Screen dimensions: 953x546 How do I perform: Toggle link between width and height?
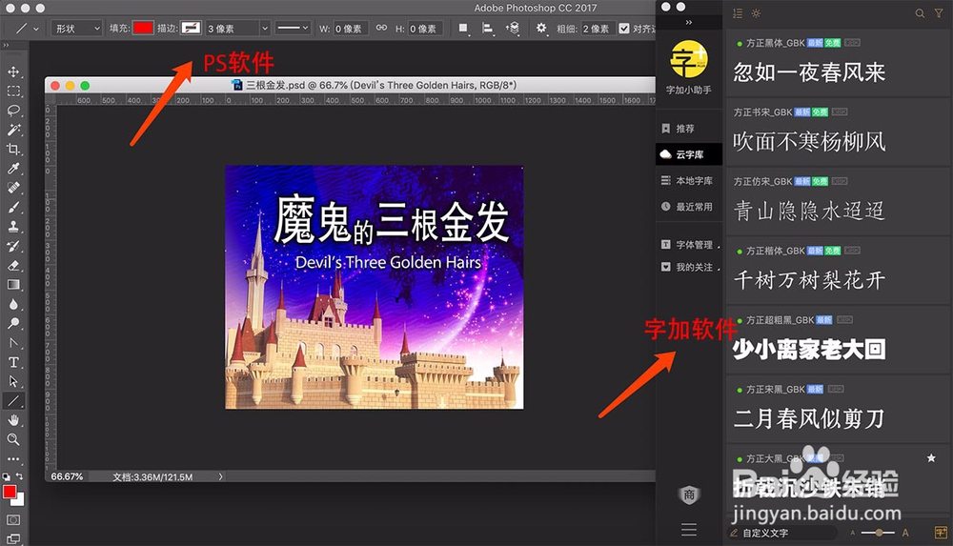(x=382, y=28)
